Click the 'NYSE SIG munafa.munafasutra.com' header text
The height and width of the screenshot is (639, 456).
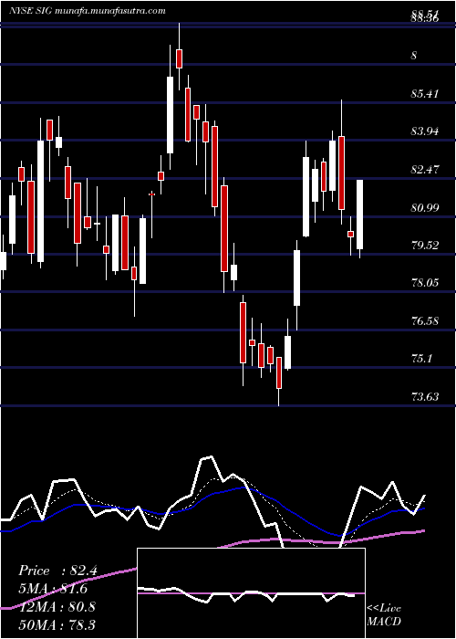[x=88, y=11]
